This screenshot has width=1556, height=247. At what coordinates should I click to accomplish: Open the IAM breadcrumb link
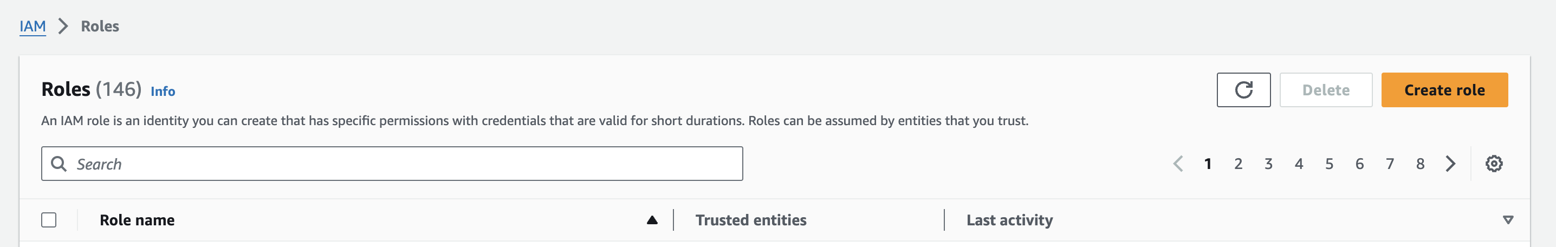click(x=33, y=26)
